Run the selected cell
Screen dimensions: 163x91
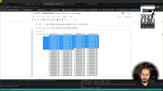point(54,20)
